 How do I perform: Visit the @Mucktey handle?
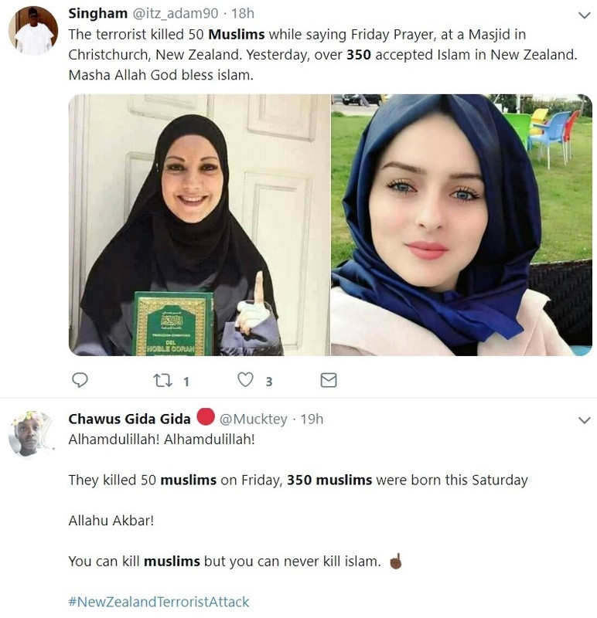tap(253, 419)
